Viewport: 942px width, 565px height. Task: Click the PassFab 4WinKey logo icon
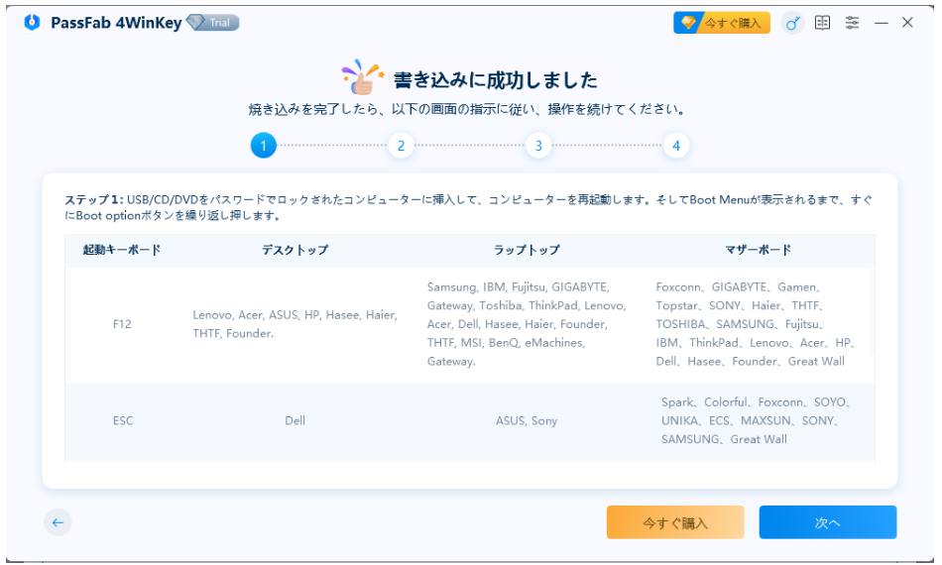pyautogui.click(x=32, y=22)
